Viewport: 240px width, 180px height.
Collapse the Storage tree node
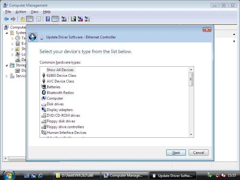click(7, 65)
